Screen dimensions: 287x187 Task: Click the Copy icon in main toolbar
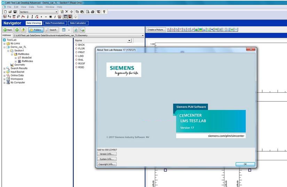click(x=77, y=12)
